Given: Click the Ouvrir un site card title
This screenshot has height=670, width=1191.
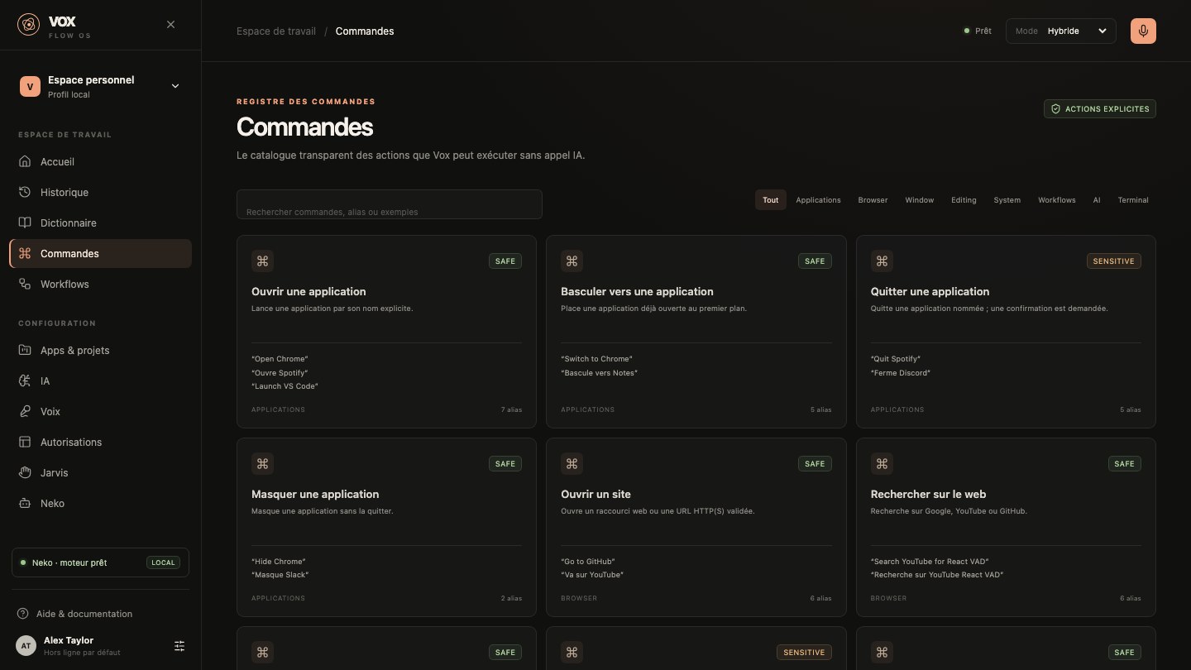Looking at the screenshot, I should click(595, 495).
